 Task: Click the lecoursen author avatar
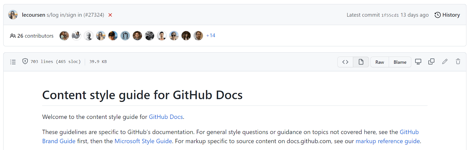[x=13, y=15]
